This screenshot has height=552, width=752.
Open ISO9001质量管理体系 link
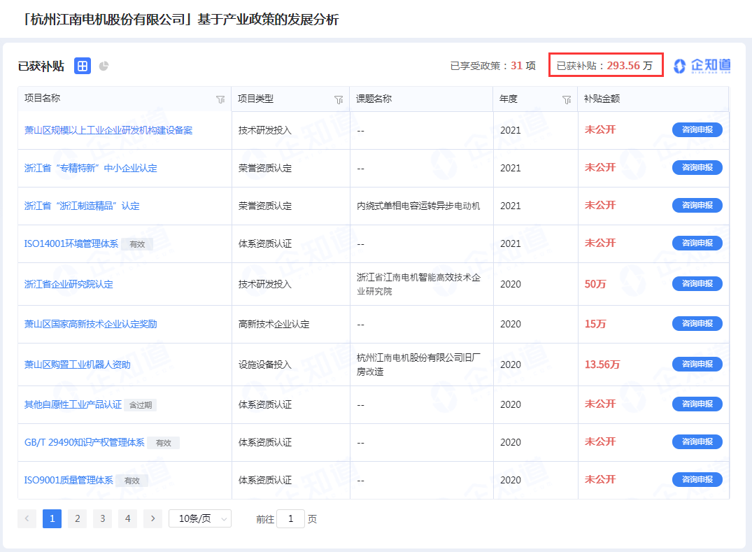click(x=69, y=480)
